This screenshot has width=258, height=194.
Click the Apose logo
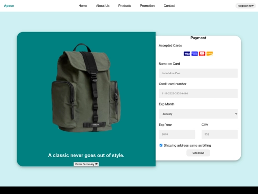pos(9,6)
